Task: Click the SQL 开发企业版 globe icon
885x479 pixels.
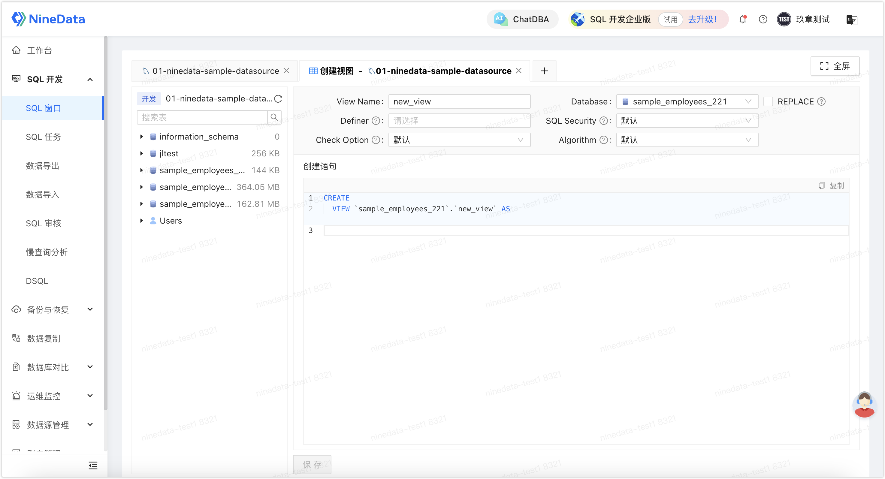Action: tap(578, 19)
